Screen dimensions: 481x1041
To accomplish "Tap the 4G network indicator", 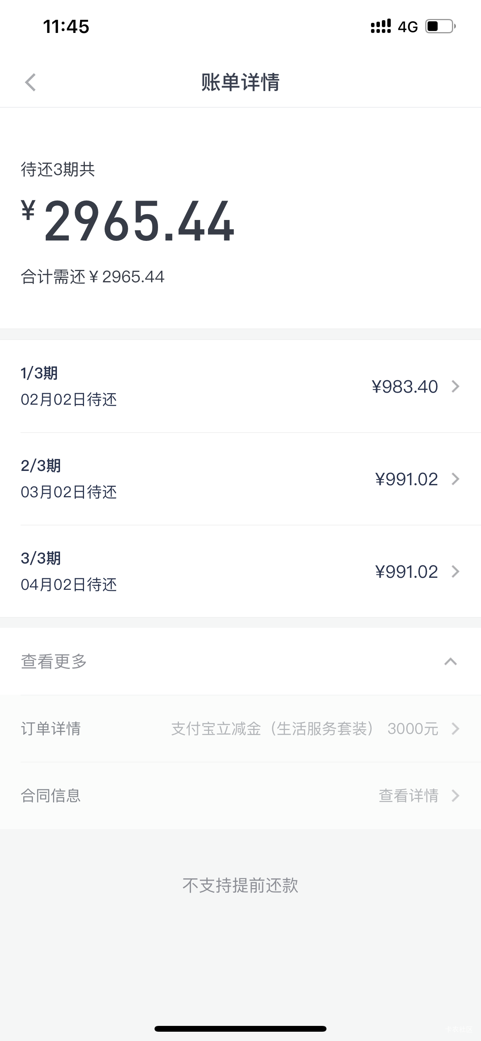I will [407, 27].
